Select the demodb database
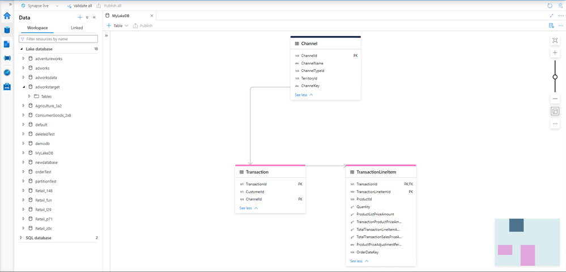This screenshot has width=566, height=272. coord(42,143)
